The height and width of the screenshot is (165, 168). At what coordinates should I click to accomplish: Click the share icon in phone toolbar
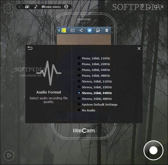(x=81, y=30)
